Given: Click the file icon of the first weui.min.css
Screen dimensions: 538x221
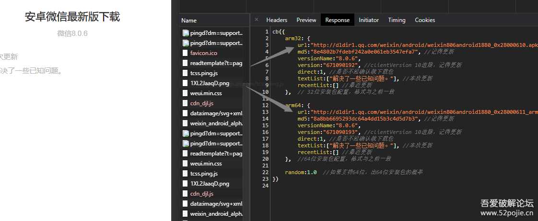Looking at the screenshot, I should click(186, 93).
